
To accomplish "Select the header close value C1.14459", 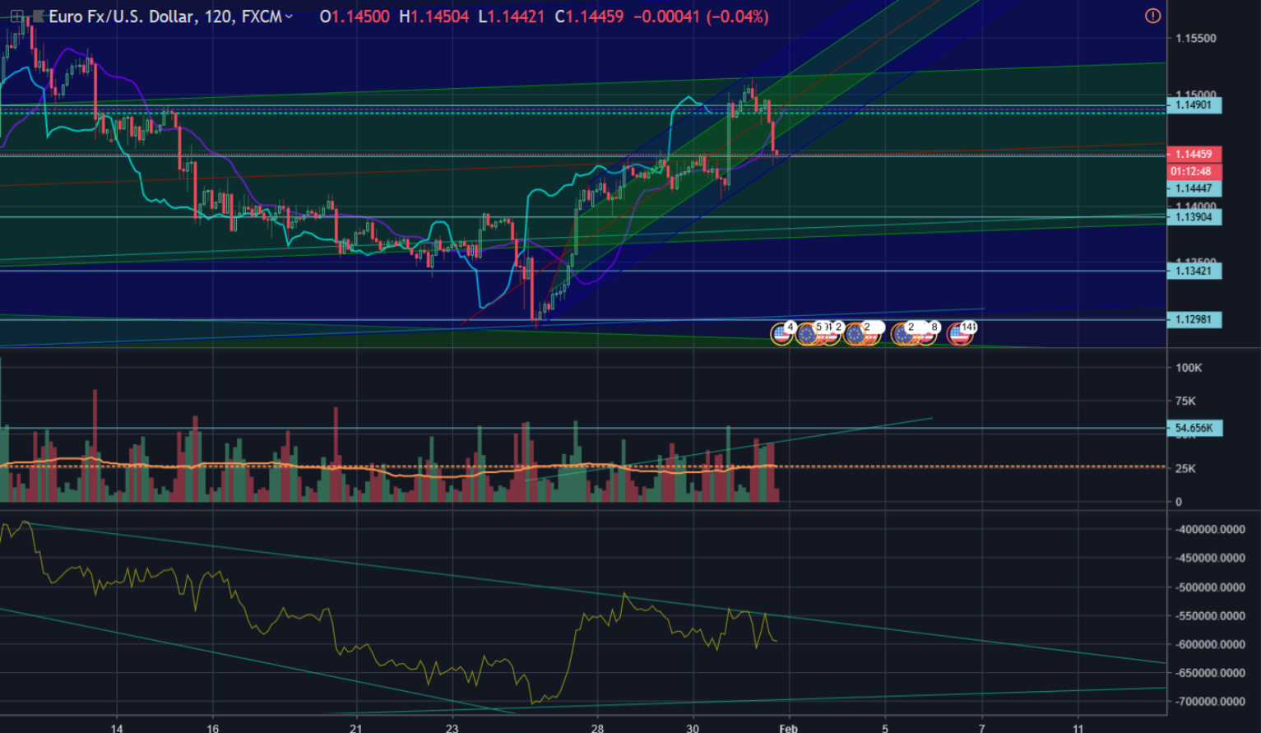I will [x=589, y=16].
